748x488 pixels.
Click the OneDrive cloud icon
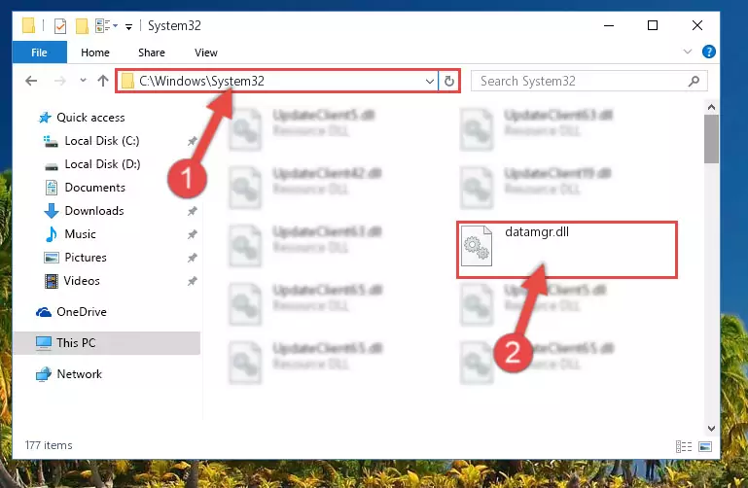tap(44, 312)
